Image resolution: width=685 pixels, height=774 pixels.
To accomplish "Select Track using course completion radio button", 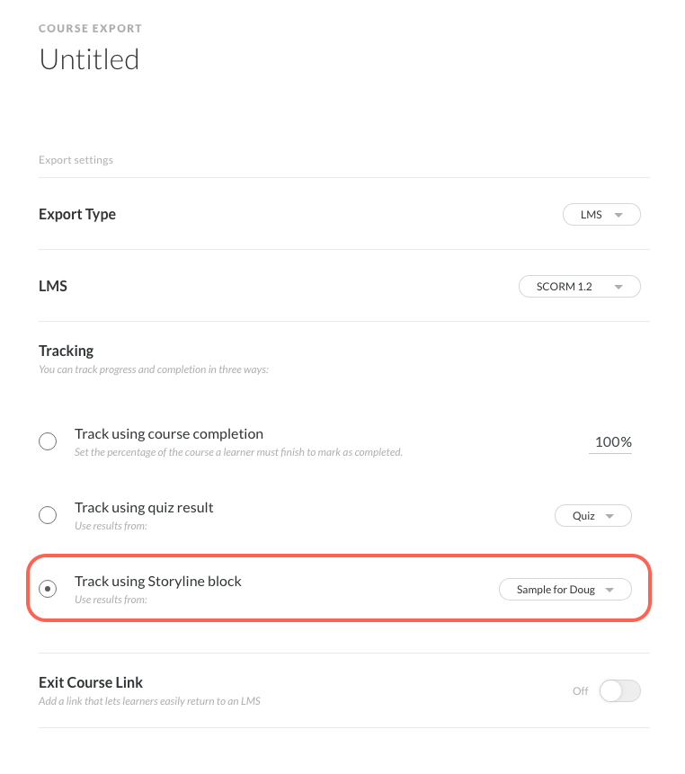I will (48, 441).
